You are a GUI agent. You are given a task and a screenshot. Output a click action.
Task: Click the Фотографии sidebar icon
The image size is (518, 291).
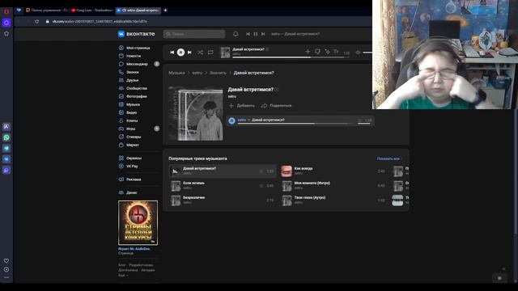click(x=121, y=96)
